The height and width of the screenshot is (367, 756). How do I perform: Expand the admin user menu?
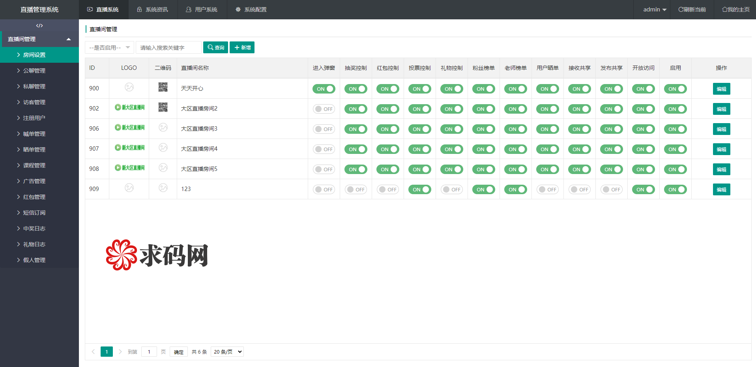655,9
